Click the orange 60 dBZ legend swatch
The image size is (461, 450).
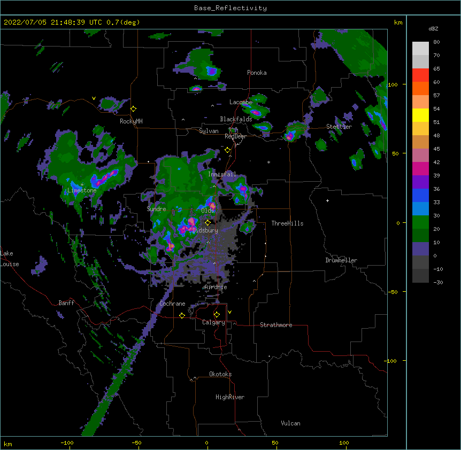click(420, 88)
